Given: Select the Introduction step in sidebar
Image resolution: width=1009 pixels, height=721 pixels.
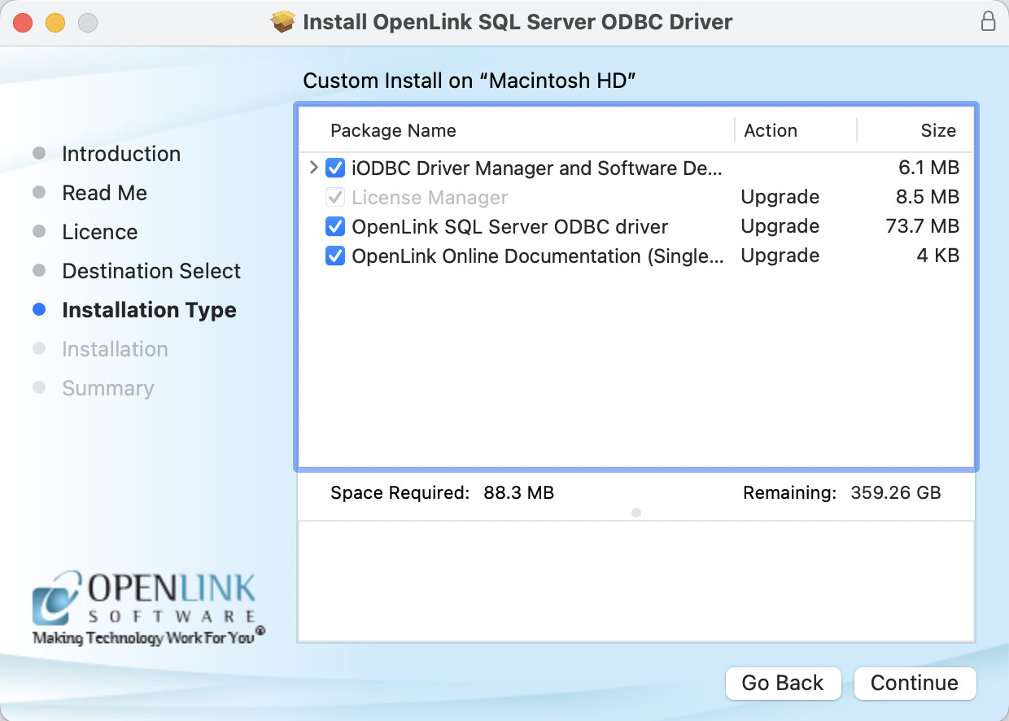Looking at the screenshot, I should point(120,154).
